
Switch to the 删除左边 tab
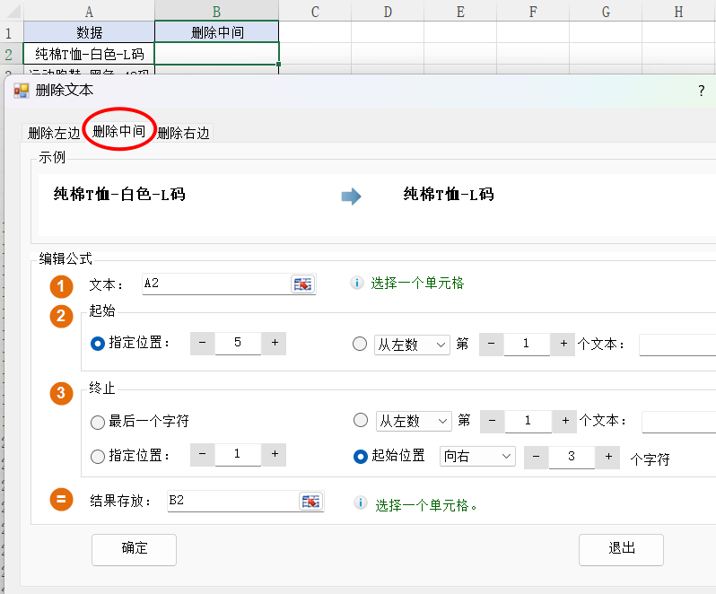pos(54,134)
